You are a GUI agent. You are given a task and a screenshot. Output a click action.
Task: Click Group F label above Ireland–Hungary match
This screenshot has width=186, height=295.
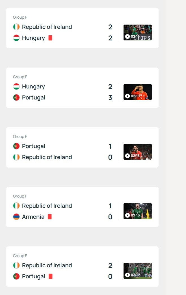[x=20, y=17]
